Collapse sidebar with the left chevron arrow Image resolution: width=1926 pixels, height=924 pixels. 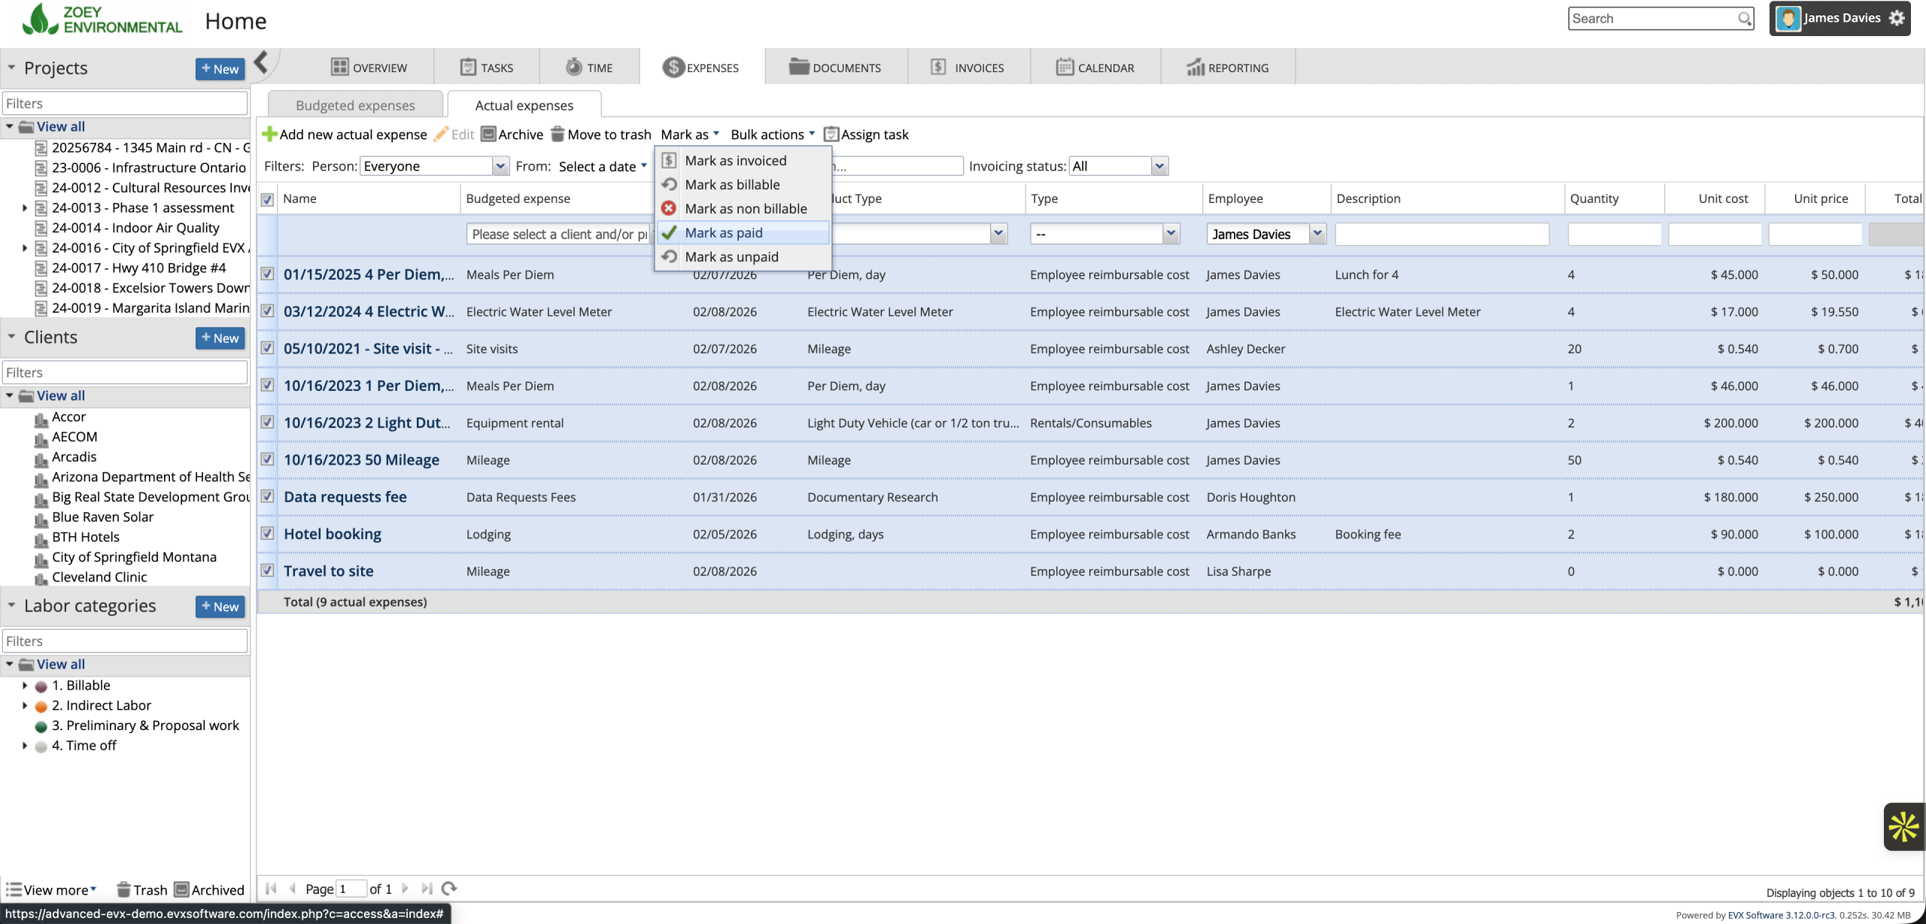[x=261, y=62]
